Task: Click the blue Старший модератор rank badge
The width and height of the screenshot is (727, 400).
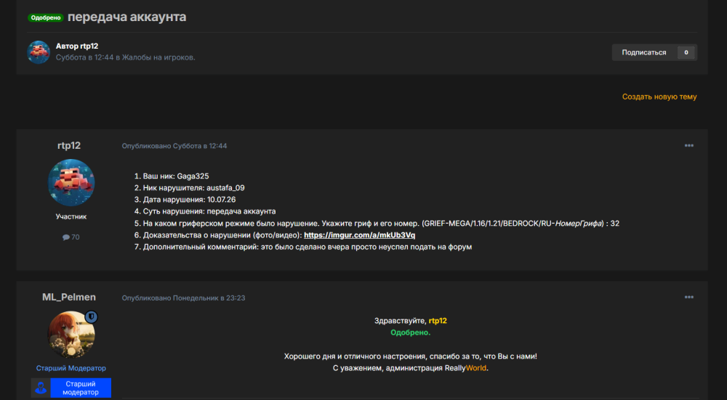Action: [81, 388]
